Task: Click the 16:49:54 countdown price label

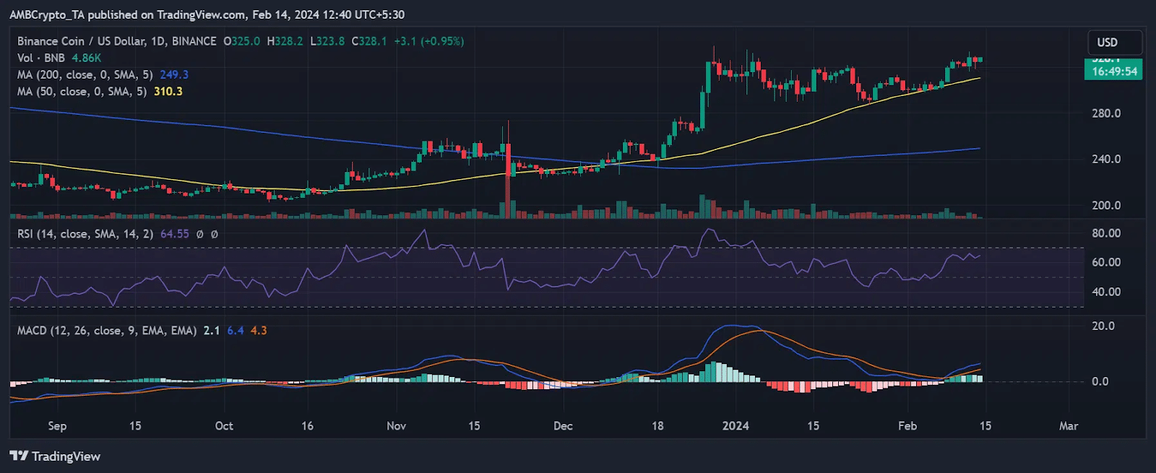Action: click(1113, 71)
